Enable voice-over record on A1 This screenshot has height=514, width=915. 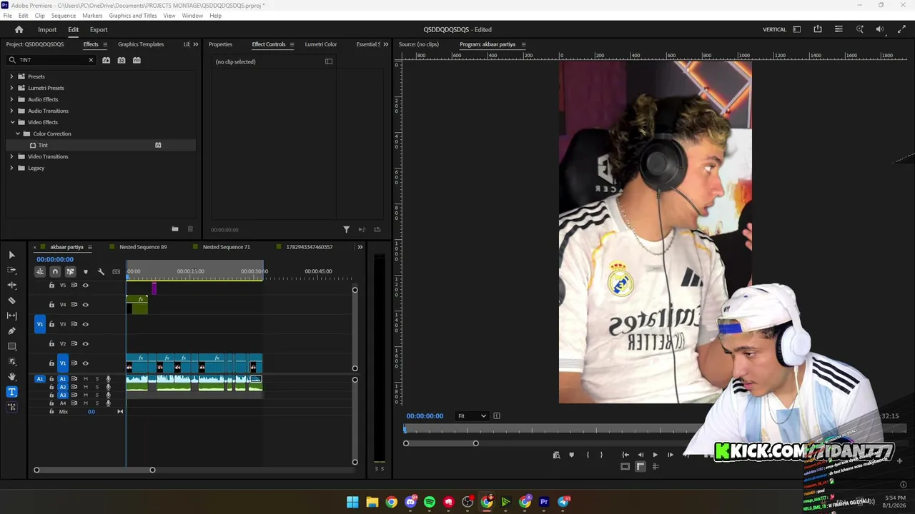[x=109, y=379]
